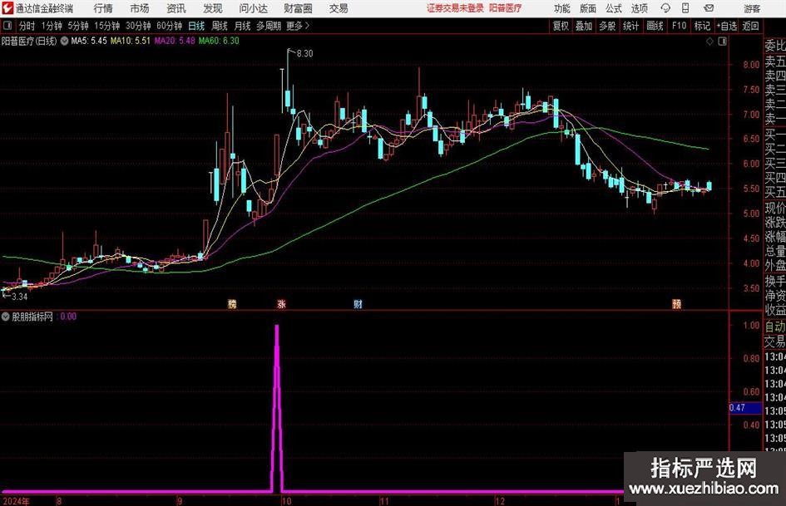Click the 标记 mark button
The image size is (786, 506).
(x=702, y=26)
